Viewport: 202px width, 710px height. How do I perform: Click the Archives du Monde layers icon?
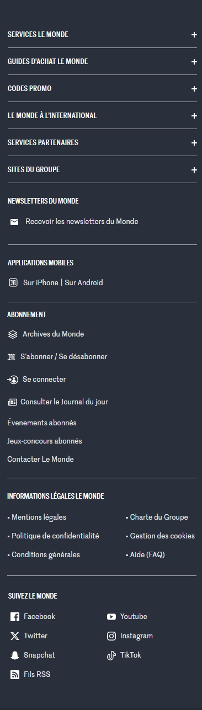pyautogui.click(x=13, y=334)
